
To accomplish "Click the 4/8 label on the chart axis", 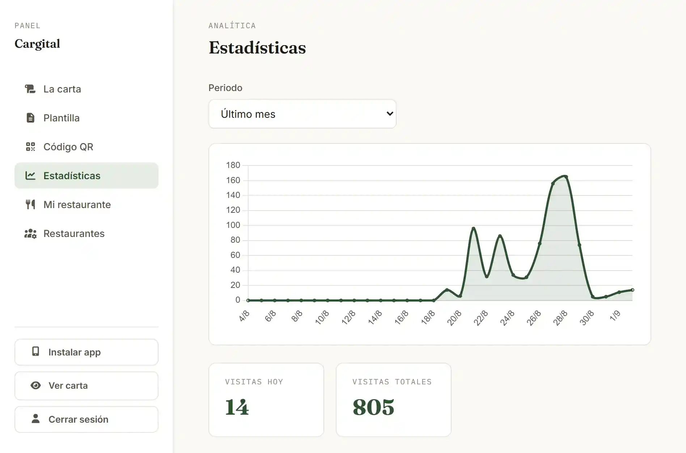I will 244,316.
